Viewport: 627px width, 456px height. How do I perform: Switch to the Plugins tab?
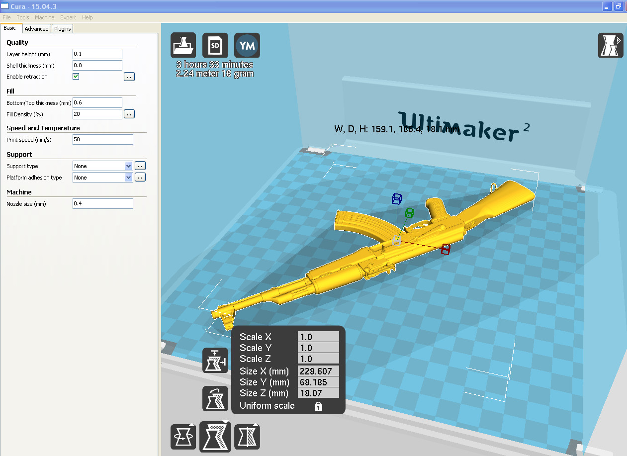tap(63, 29)
